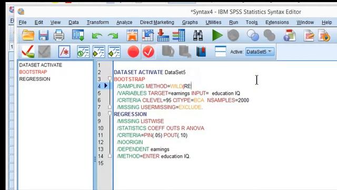Open the Graphs menu

tap(190, 22)
